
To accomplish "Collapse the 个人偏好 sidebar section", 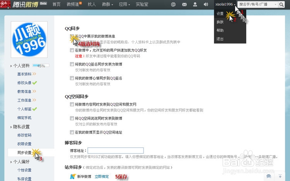I will click(x=20, y=162).
